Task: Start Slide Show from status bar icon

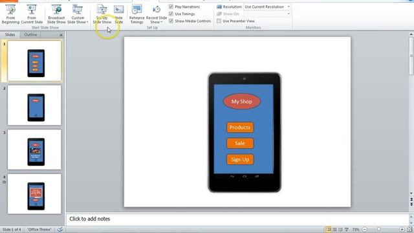Action: (x=347, y=230)
